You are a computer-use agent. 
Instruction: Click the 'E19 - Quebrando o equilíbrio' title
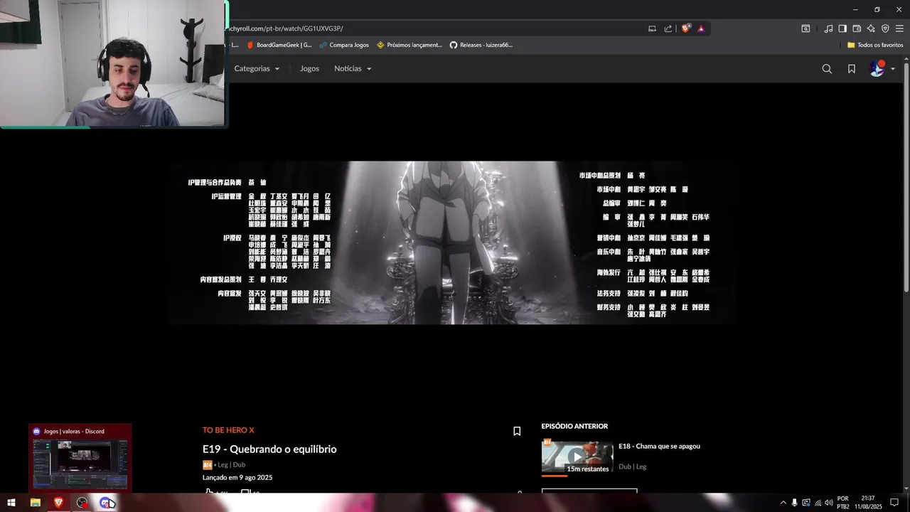[269, 449]
